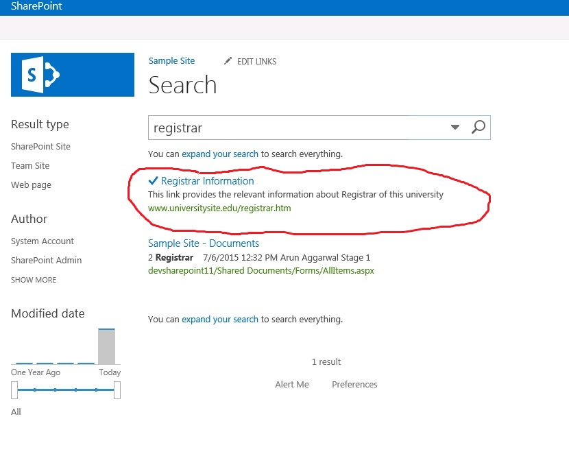Filter results by Team Site type
This screenshot has height=454, width=569.
(x=30, y=166)
